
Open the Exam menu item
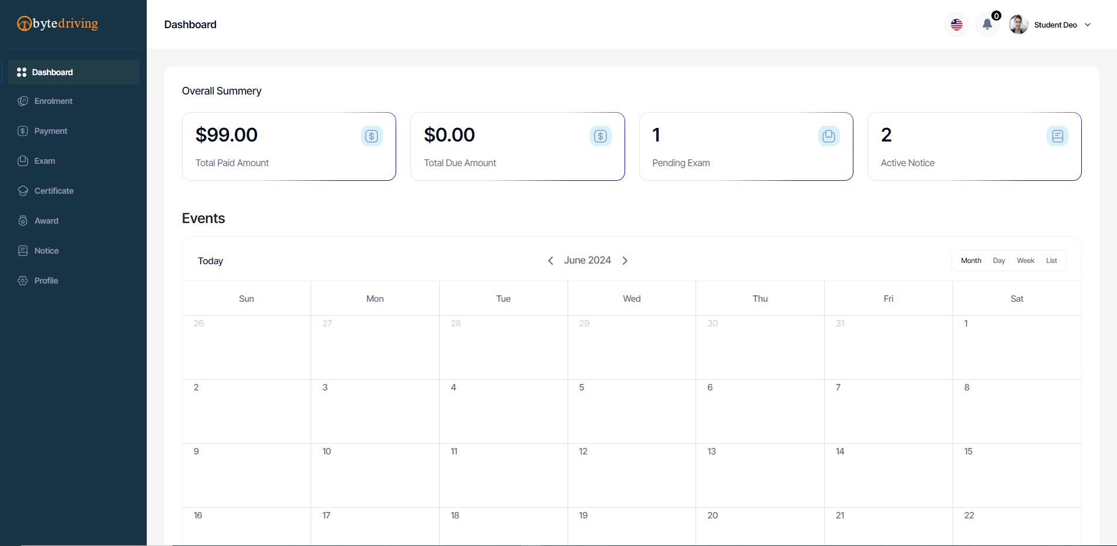(x=45, y=161)
